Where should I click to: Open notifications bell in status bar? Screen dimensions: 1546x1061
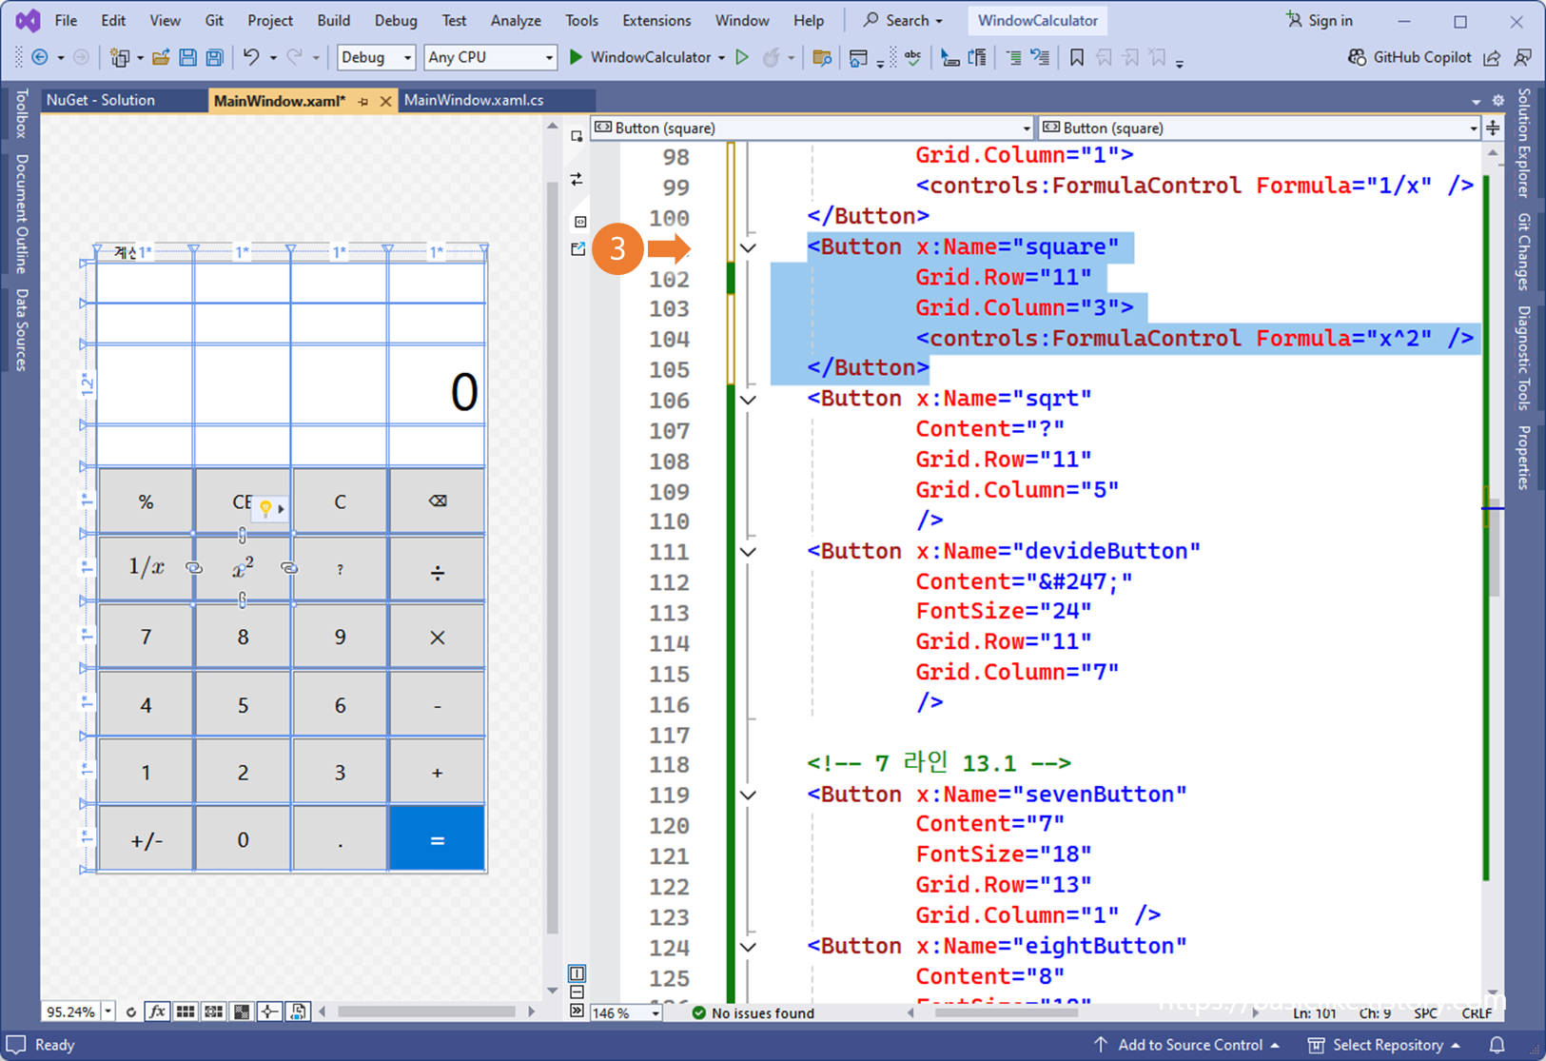coord(1497,1045)
